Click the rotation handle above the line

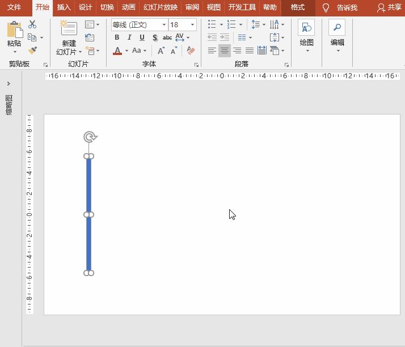coord(90,137)
